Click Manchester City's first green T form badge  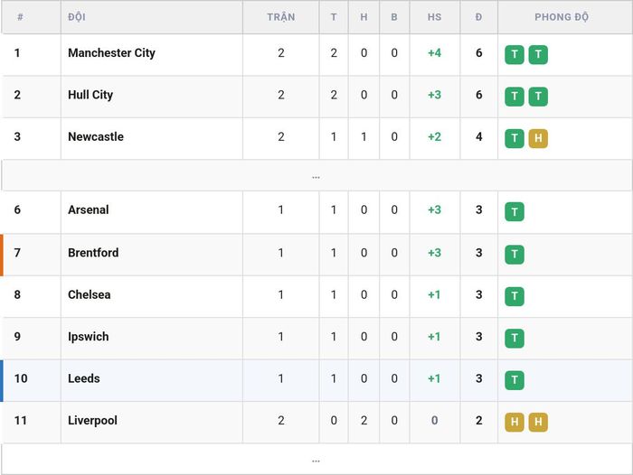point(515,54)
